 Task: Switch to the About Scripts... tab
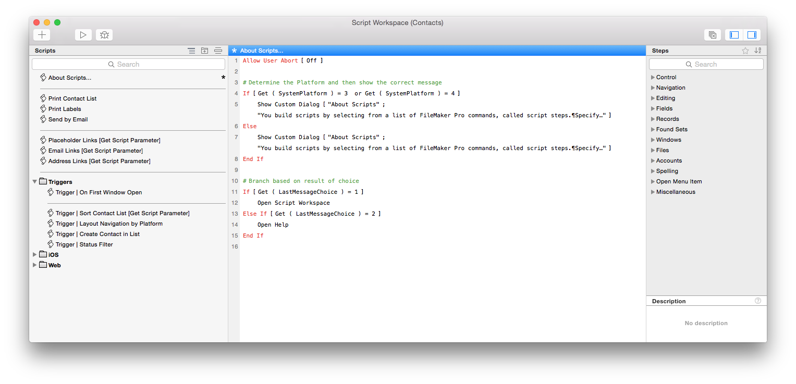pyautogui.click(x=262, y=51)
